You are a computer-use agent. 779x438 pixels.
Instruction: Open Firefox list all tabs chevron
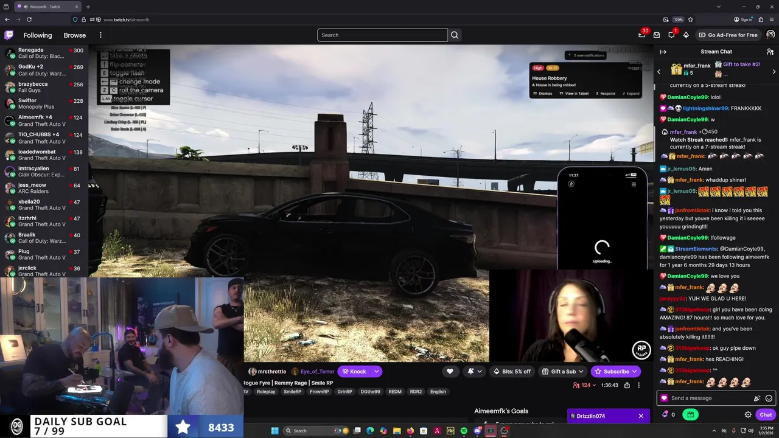pyautogui.click(x=719, y=7)
